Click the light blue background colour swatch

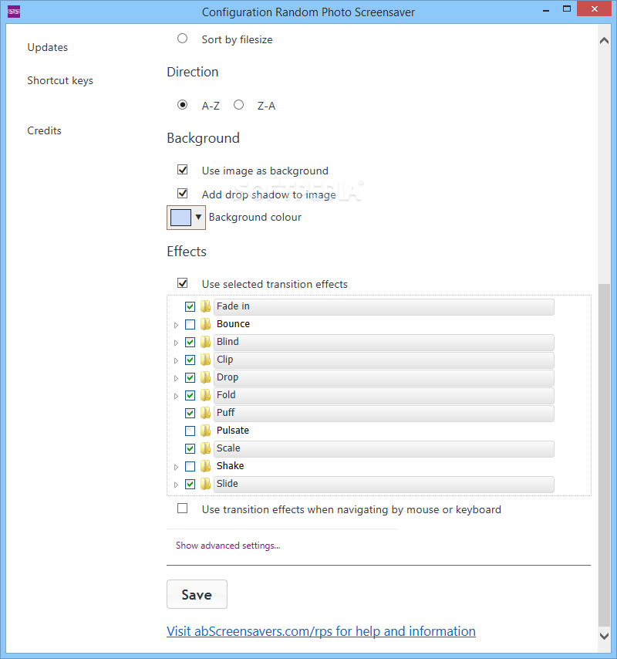[x=180, y=218]
